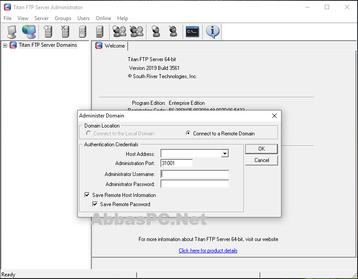Open the command prompt console icon

pyautogui.click(x=192, y=32)
